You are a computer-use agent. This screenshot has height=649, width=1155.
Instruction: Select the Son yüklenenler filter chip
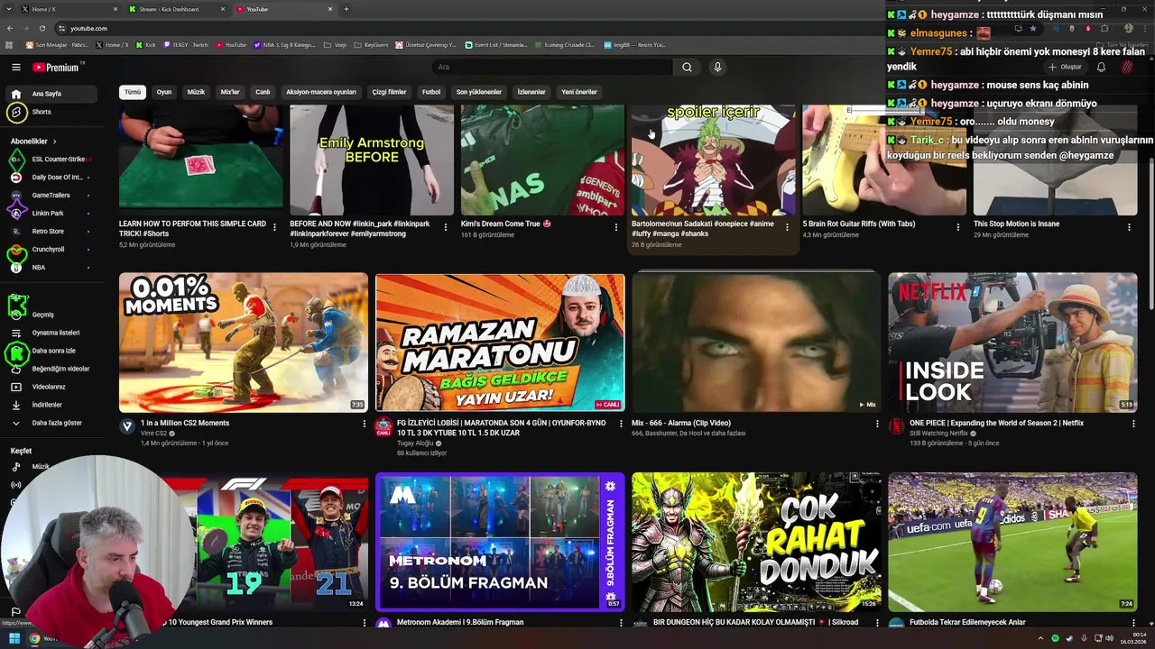[478, 92]
